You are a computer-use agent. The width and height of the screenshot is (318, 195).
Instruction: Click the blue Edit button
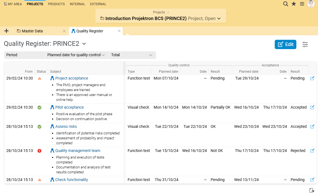(285, 44)
